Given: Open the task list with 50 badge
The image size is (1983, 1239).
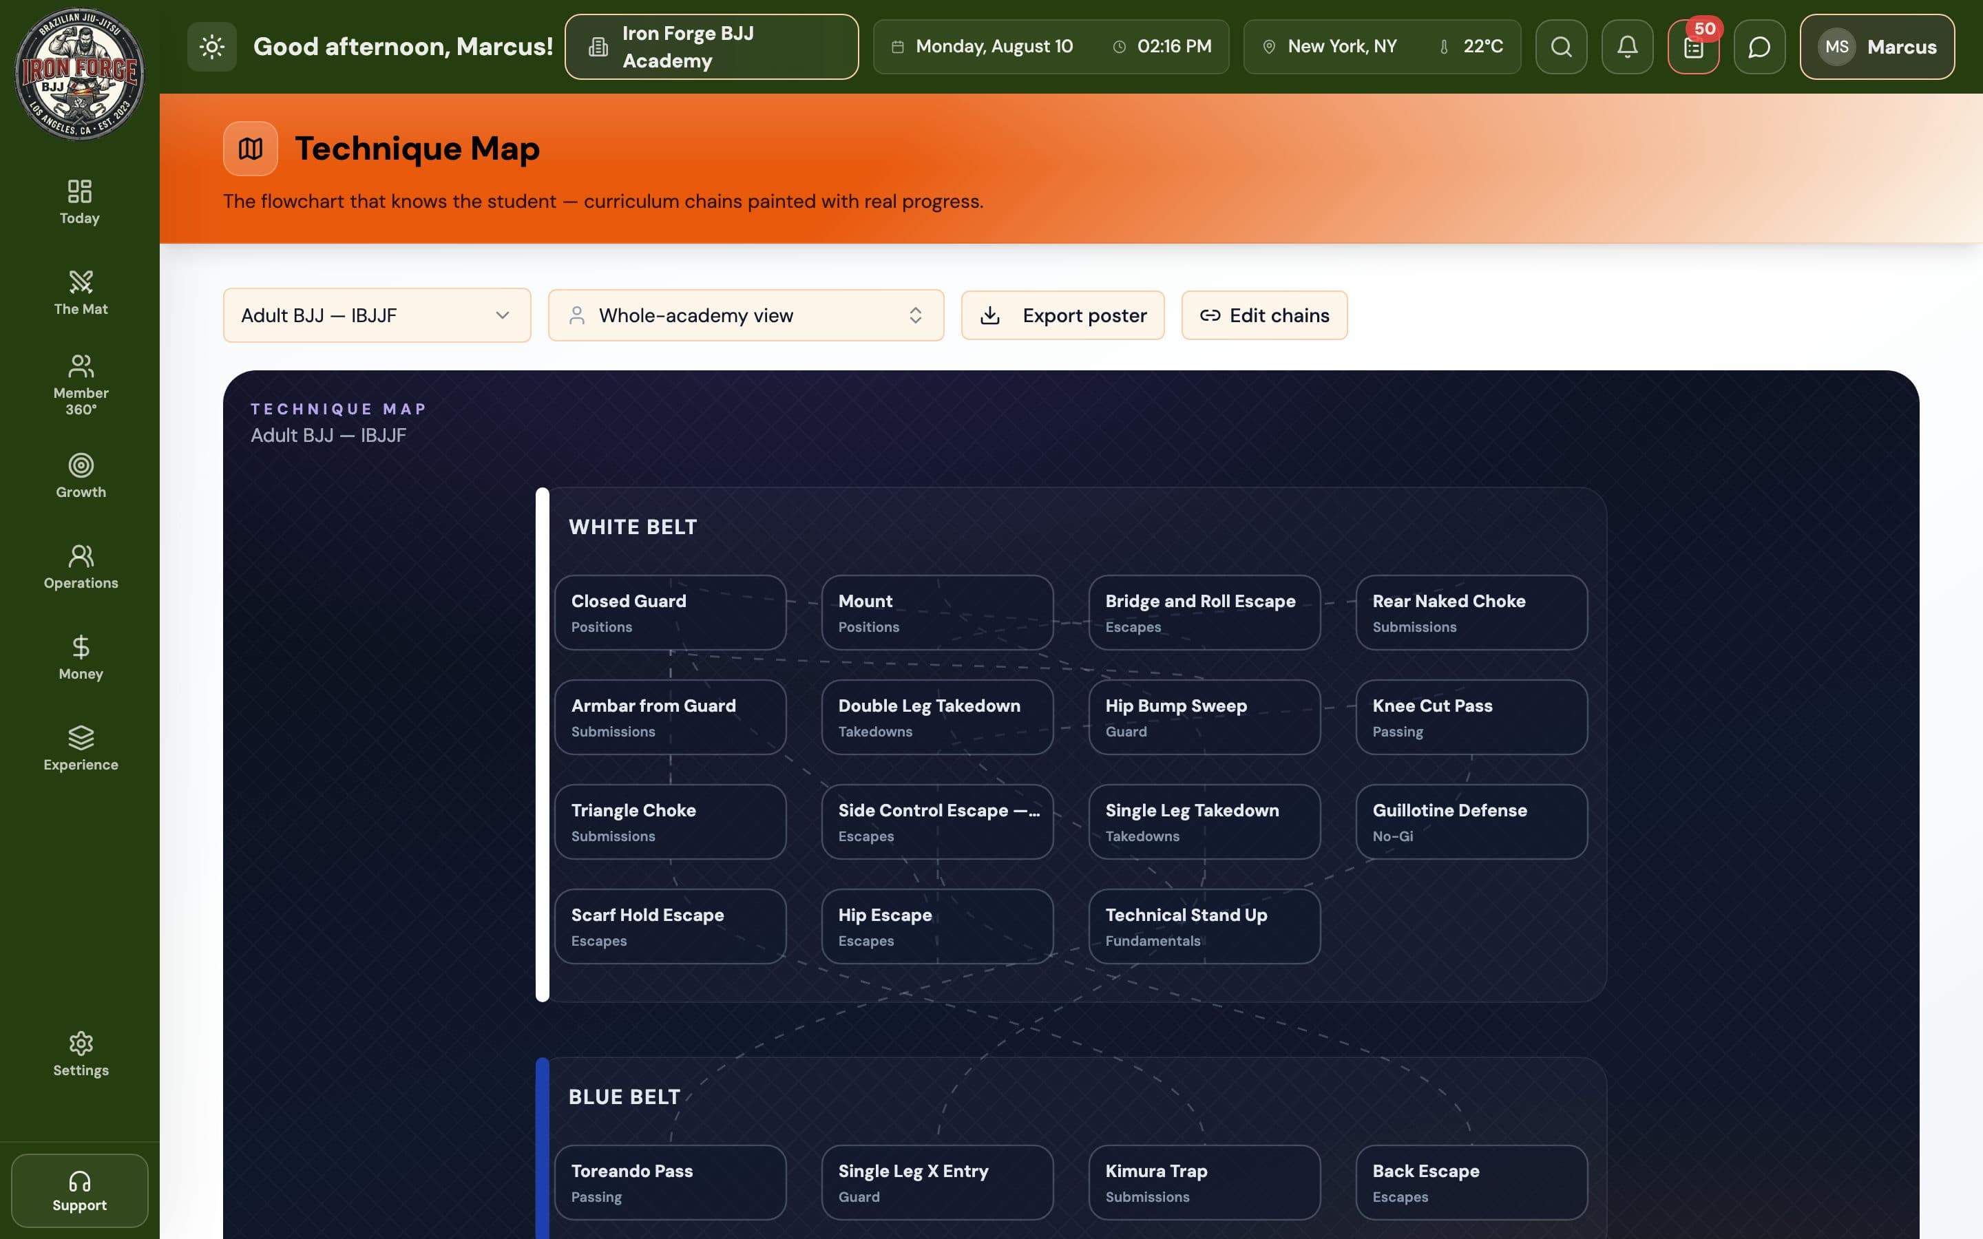Looking at the screenshot, I should tap(1693, 47).
